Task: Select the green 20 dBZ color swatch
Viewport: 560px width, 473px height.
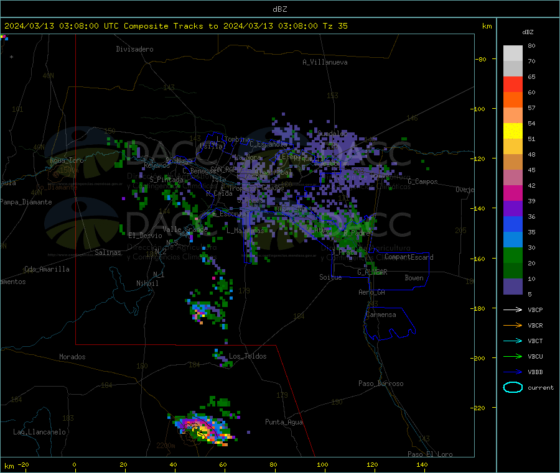Action: pos(513,255)
